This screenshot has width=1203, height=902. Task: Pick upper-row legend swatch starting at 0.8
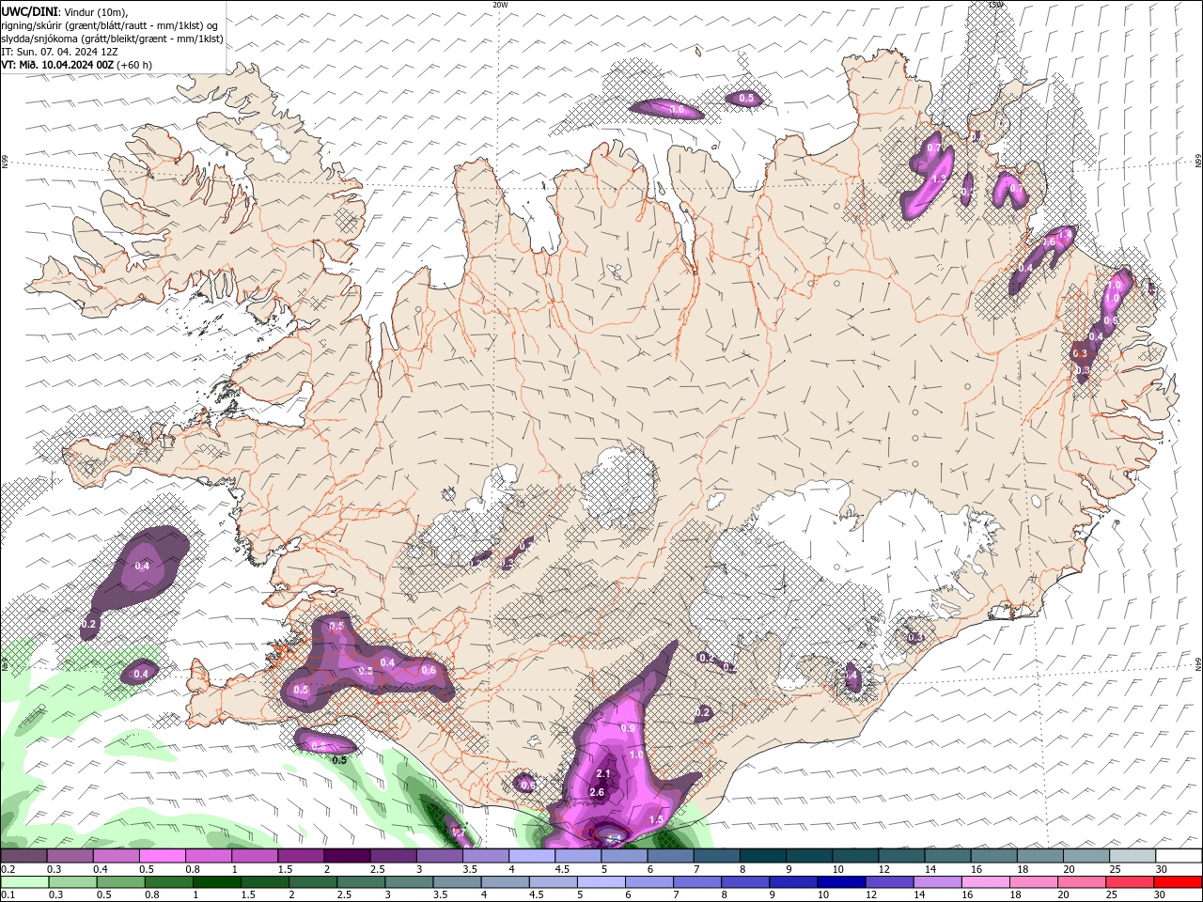tap(210, 856)
